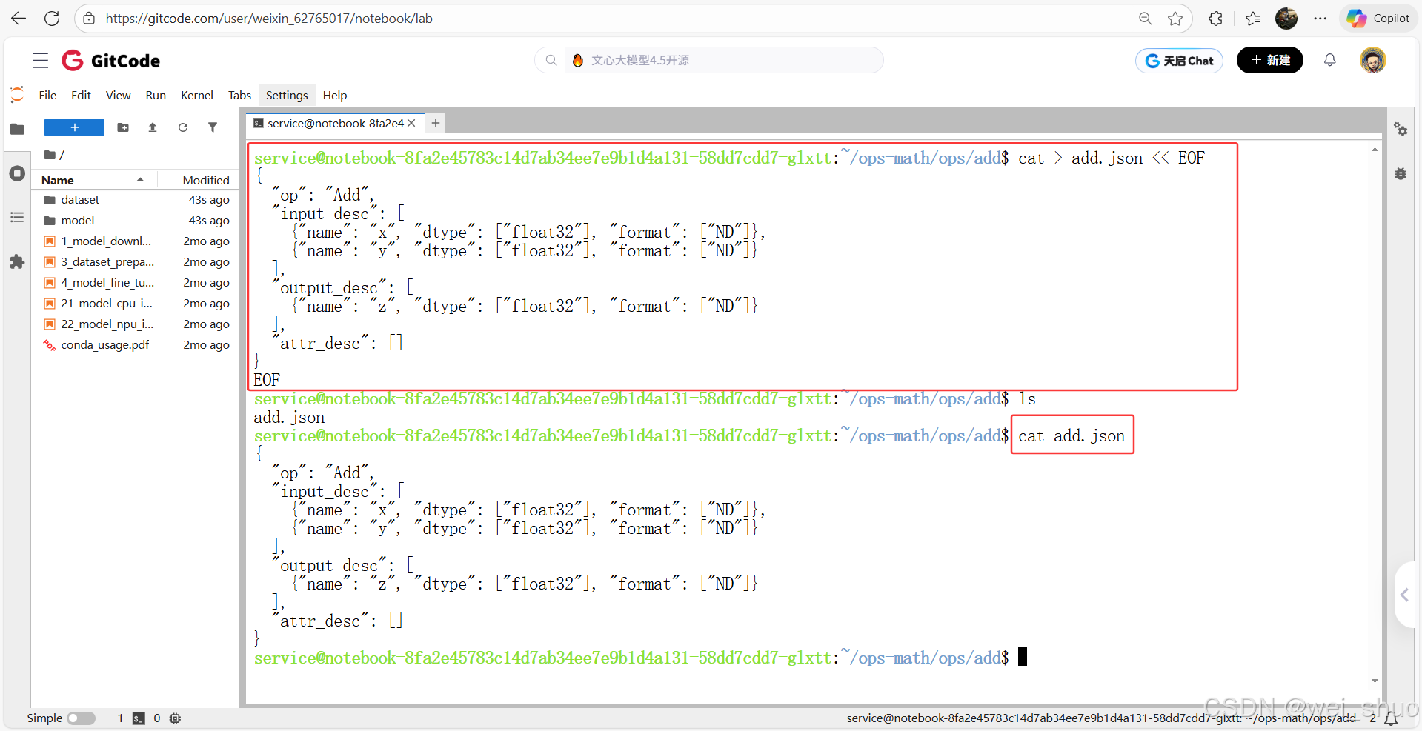
Task: Create a new folder in file browser
Action: (x=123, y=127)
